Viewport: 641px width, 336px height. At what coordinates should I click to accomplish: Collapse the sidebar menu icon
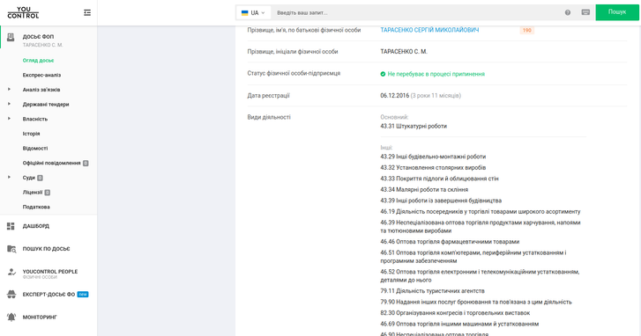click(x=87, y=12)
